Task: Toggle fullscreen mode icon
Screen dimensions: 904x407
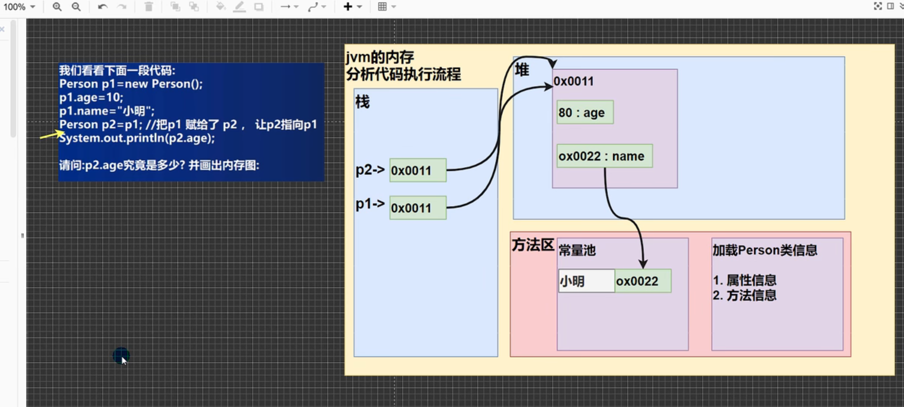Action: [877, 6]
